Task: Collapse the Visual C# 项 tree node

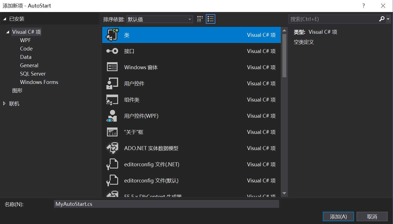Action: 8,32
